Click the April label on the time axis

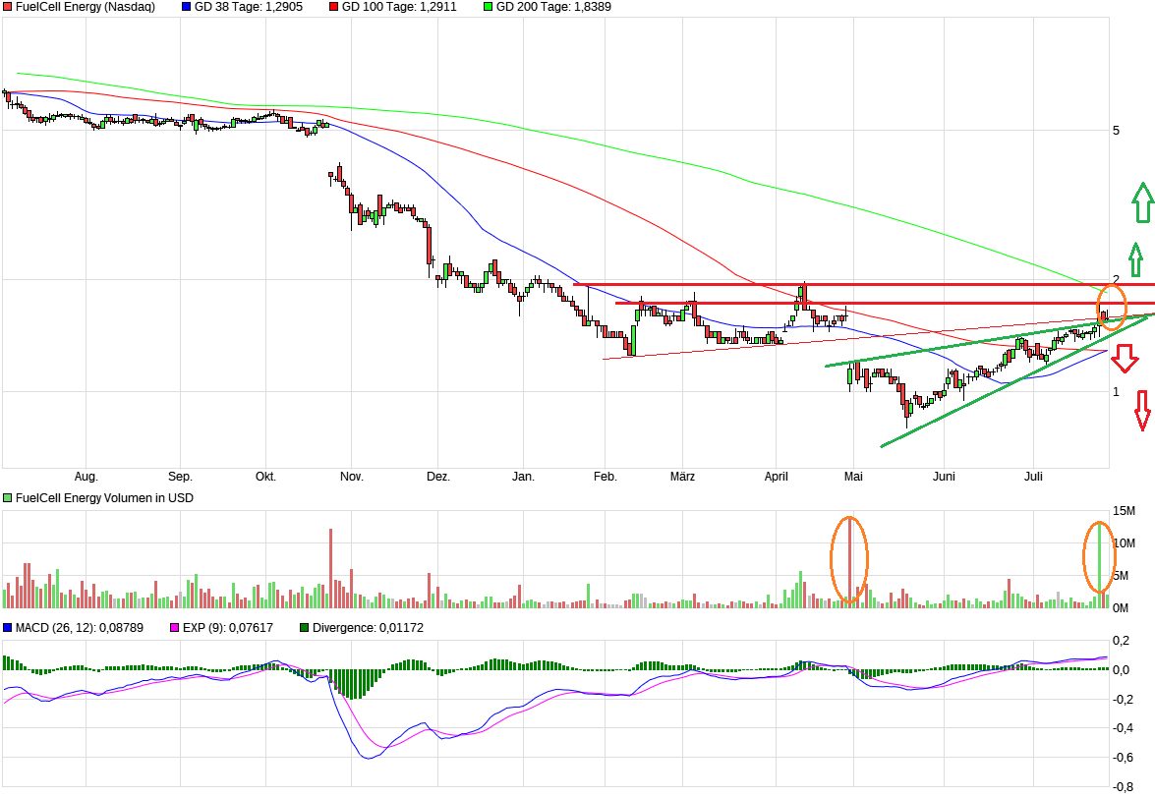tap(777, 477)
